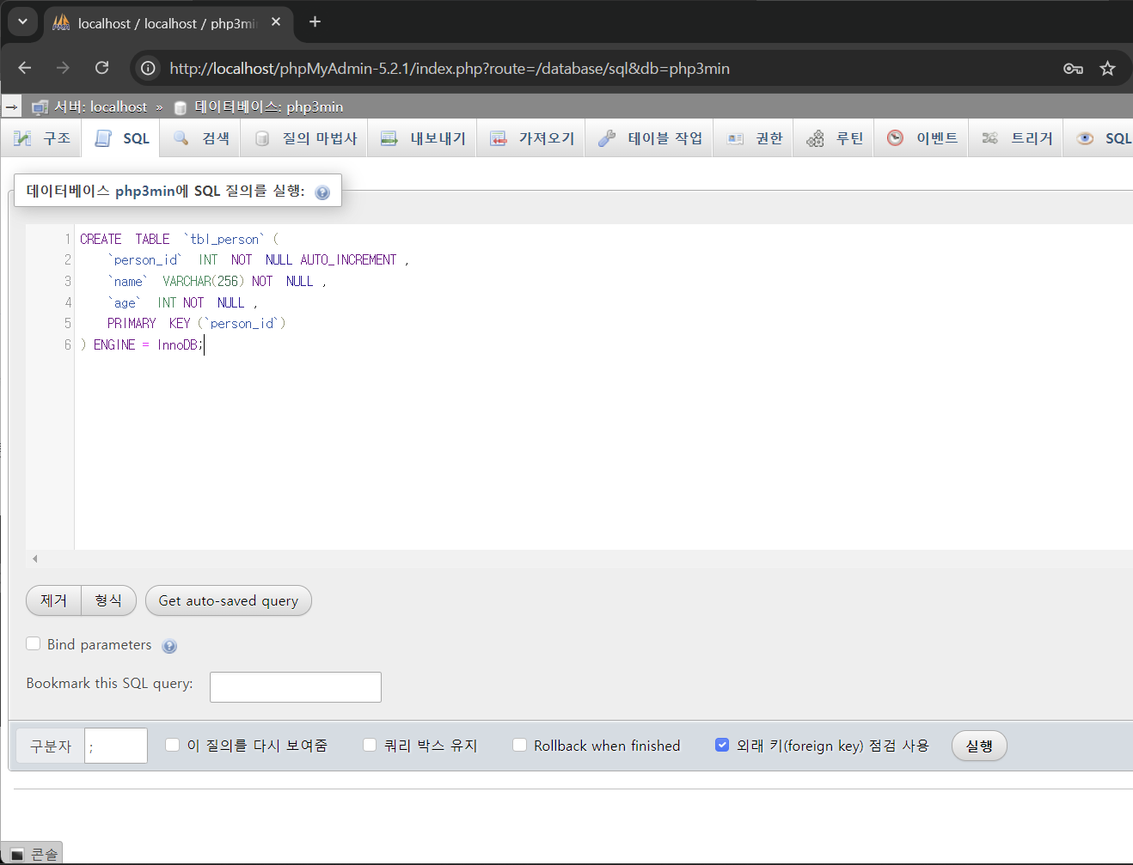Open the 이벤트 (Events) tab
The height and width of the screenshot is (865, 1133).
922,138
